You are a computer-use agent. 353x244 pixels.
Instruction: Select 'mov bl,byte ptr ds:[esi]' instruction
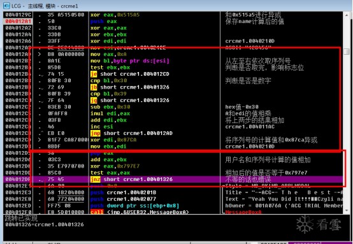(130, 61)
